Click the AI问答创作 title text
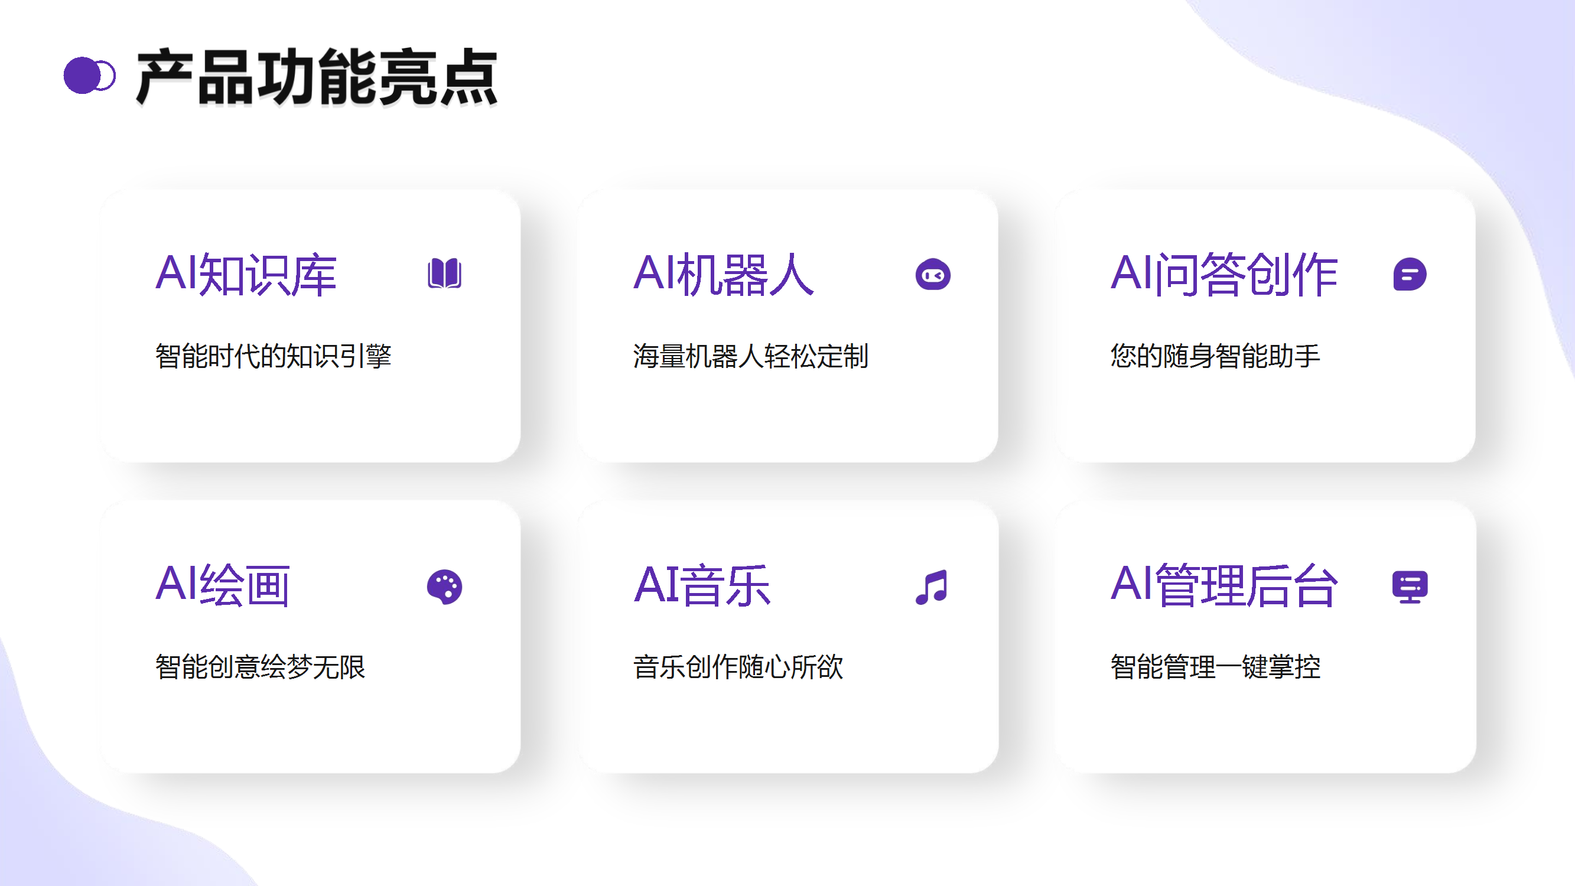Viewport: 1575px width, 886px height. click(x=1224, y=275)
